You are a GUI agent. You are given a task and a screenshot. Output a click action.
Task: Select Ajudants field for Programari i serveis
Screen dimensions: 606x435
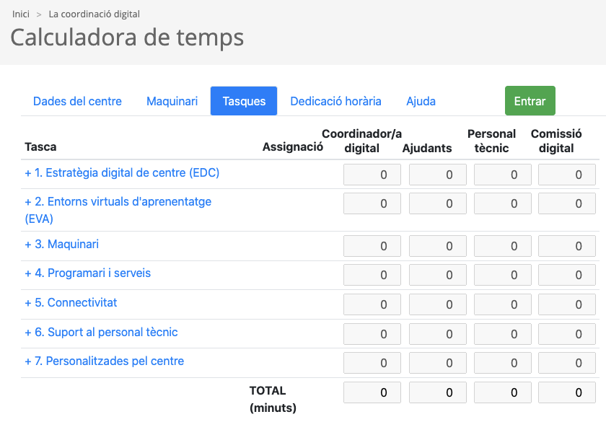[438, 274]
